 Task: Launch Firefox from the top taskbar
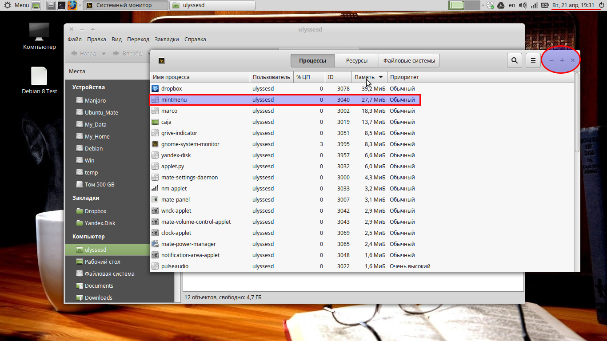point(72,5)
